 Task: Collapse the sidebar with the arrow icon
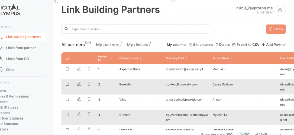click(55, 2)
